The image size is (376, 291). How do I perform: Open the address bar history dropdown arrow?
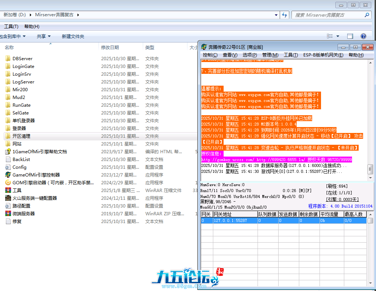276,15
